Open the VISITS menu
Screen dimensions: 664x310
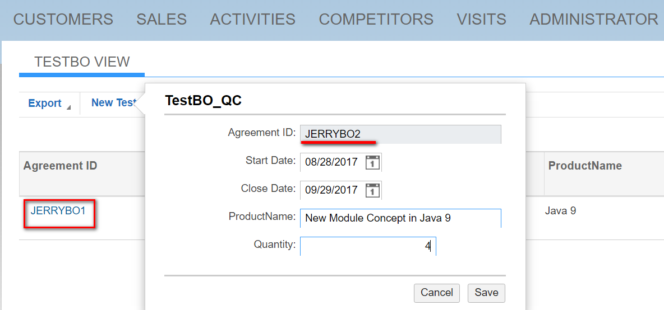point(482,20)
